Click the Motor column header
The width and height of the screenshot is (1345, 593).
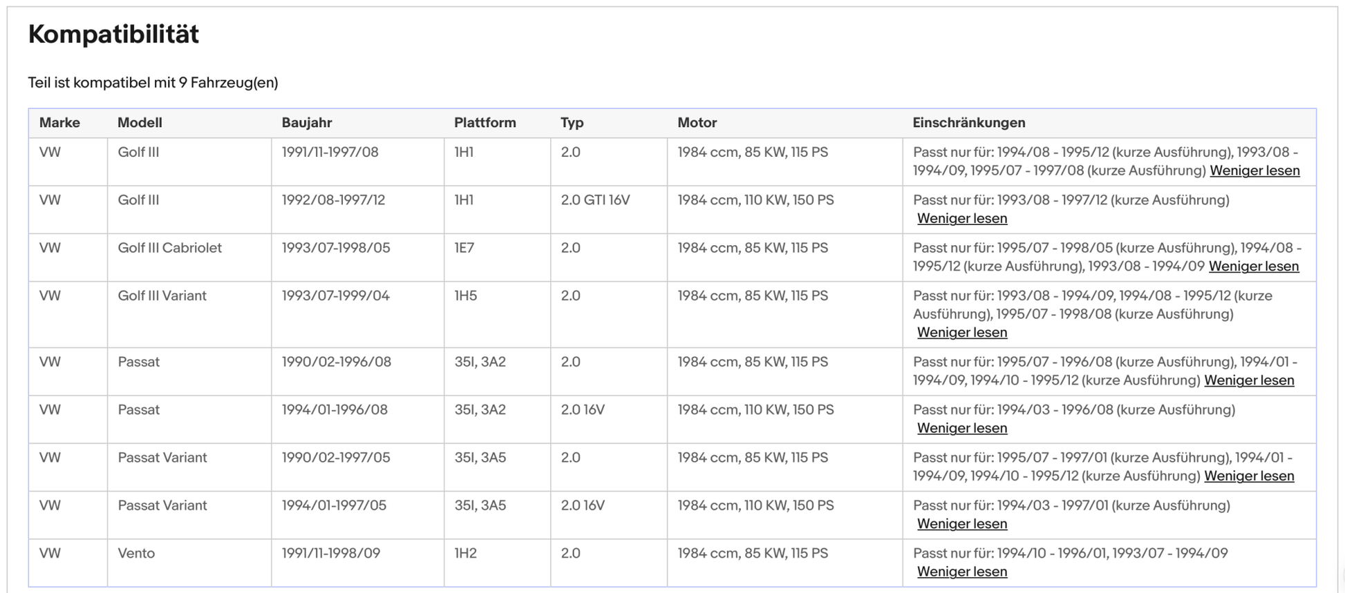tap(697, 123)
